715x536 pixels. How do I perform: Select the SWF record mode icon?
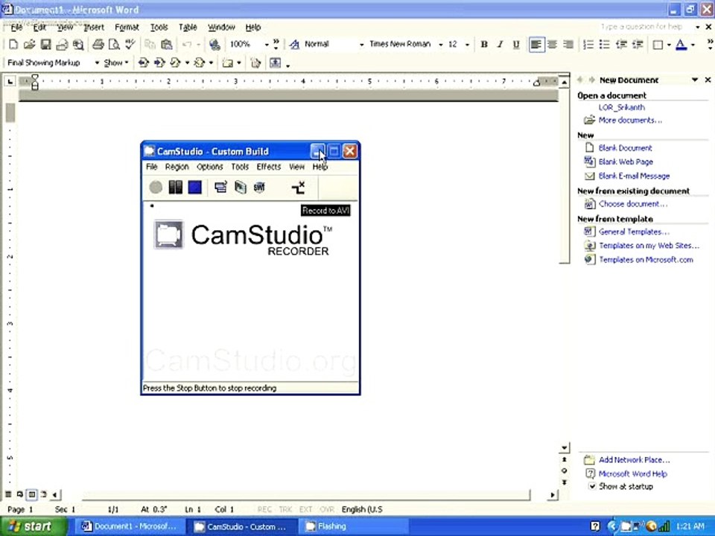259,188
